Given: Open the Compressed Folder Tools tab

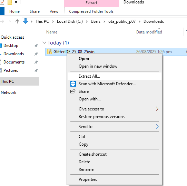Looking at the screenshot, I should click(x=91, y=11).
